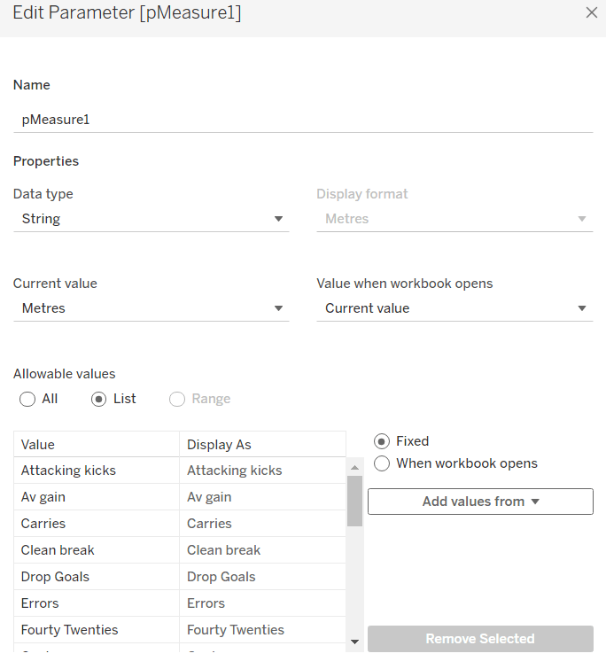The width and height of the screenshot is (606, 669).
Task: Choose the Fixed radio option
Action: click(382, 441)
